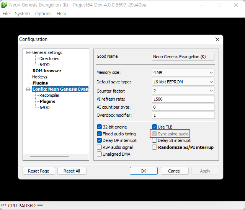Click OK to confirm configuration

click(x=144, y=171)
